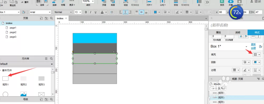The height and width of the screenshot is (104, 264).
Task: Click the 登录 login button
Action: click(256, 2)
